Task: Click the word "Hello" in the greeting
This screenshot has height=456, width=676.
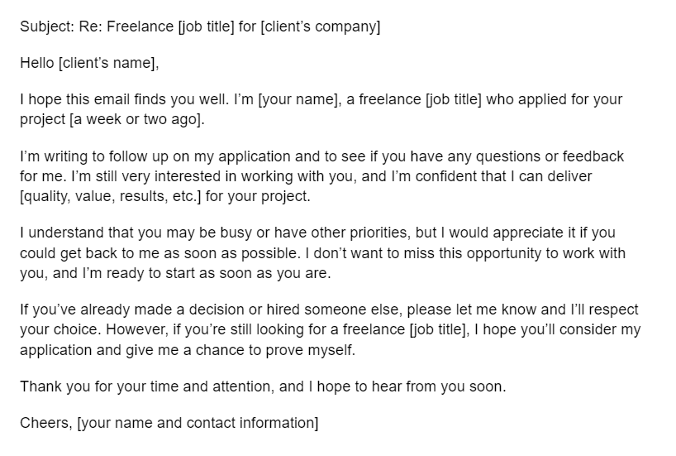Action: [x=37, y=63]
